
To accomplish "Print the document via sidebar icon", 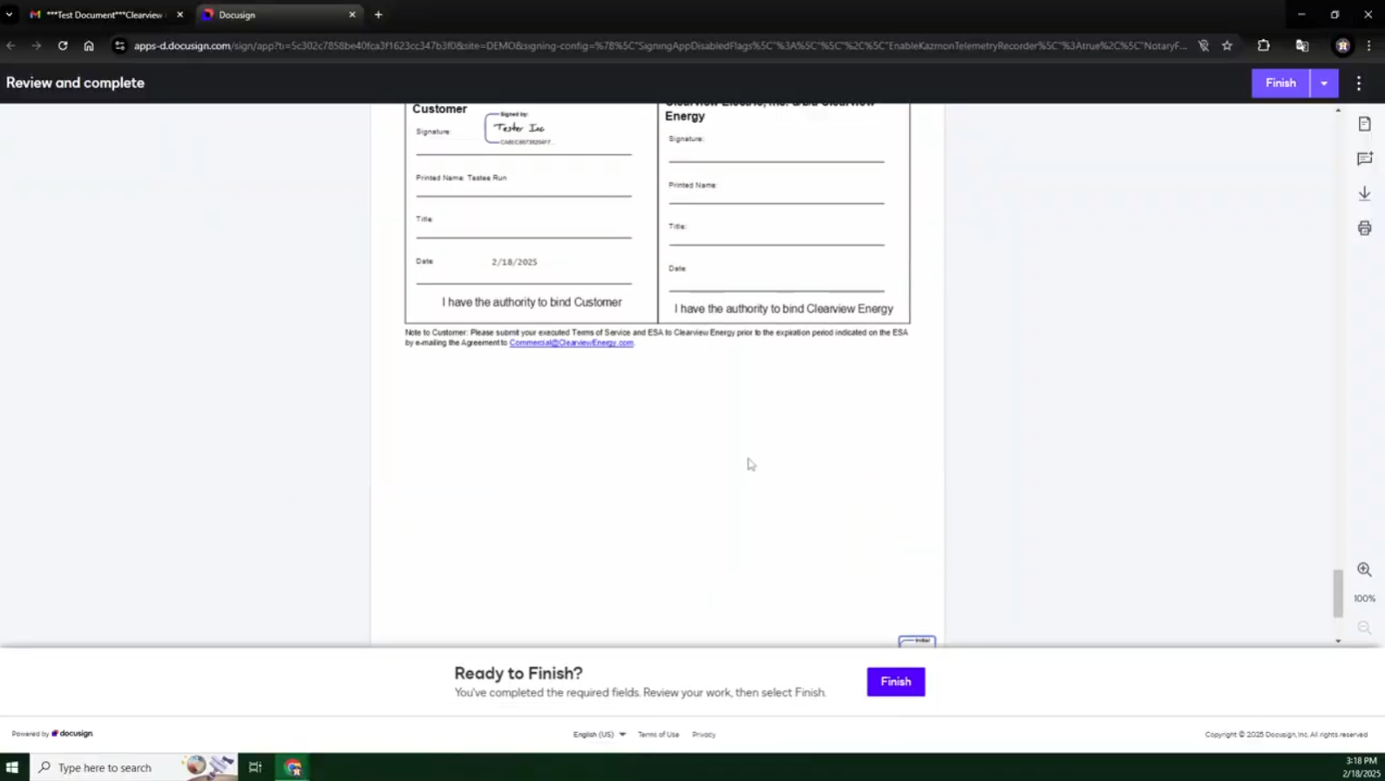I will coord(1364,228).
